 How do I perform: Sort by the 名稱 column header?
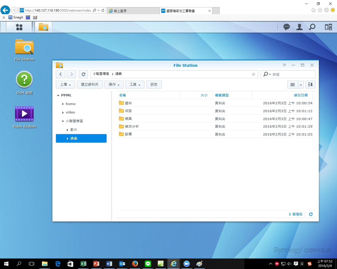pyautogui.click(x=148, y=95)
